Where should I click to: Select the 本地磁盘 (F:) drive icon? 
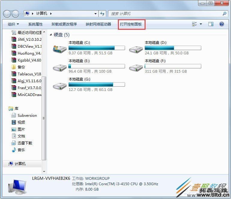click(136, 68)
